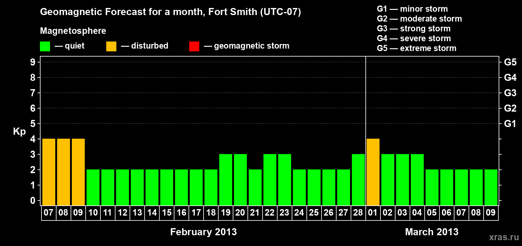Click the orange bar for March 01
This screenshot has width=522, height=246.
click(373, 172)
